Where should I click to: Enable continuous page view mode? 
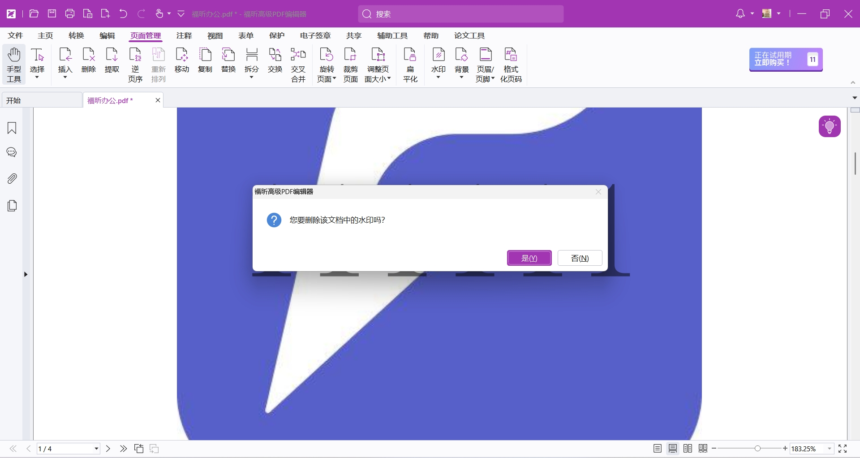point(672,449)
